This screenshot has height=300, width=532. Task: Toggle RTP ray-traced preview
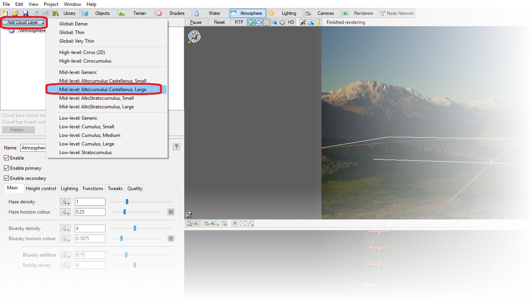click(x=239, y=22)
